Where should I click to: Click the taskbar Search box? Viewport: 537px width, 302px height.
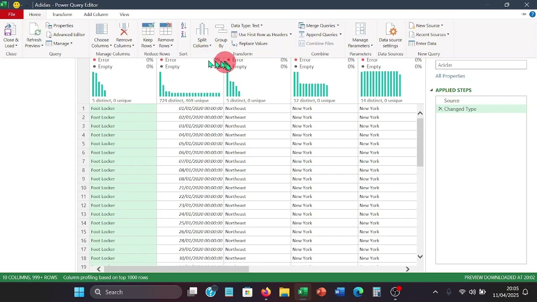136,292
